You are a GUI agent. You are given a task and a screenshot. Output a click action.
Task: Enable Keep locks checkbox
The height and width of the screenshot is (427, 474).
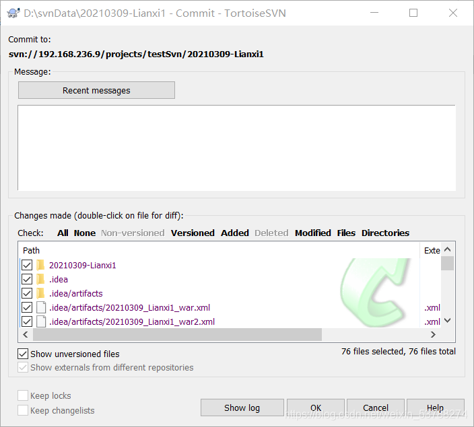click(x=23, y=395)
